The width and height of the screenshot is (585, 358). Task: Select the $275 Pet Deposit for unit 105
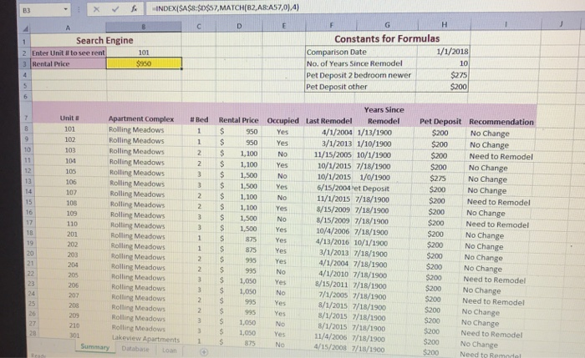(x=438, y=179)
